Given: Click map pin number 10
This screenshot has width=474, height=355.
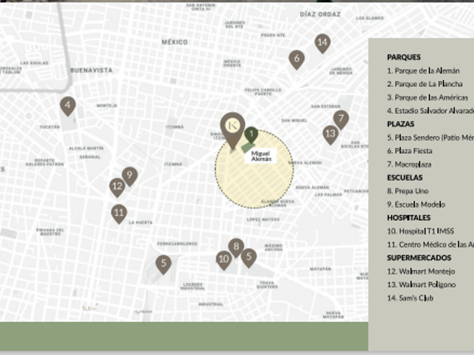Looking at the screenshot, I should [224, 259].
